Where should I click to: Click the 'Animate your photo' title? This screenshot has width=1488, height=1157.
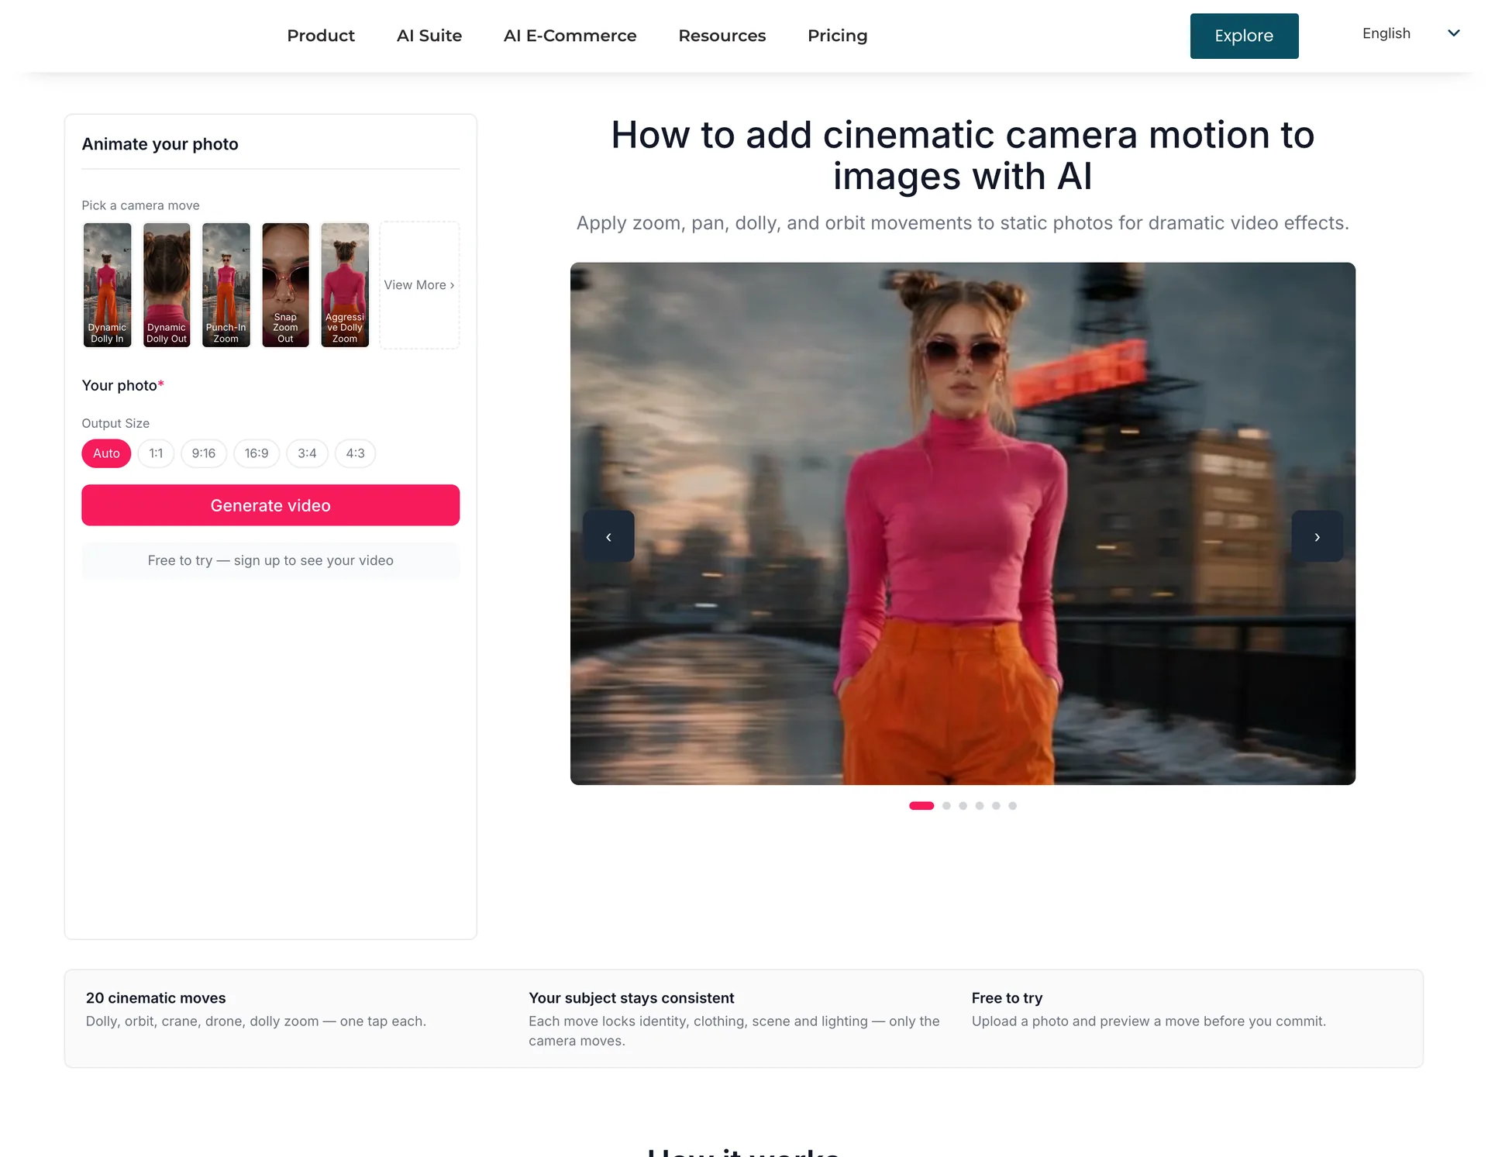tap(160, 144)
